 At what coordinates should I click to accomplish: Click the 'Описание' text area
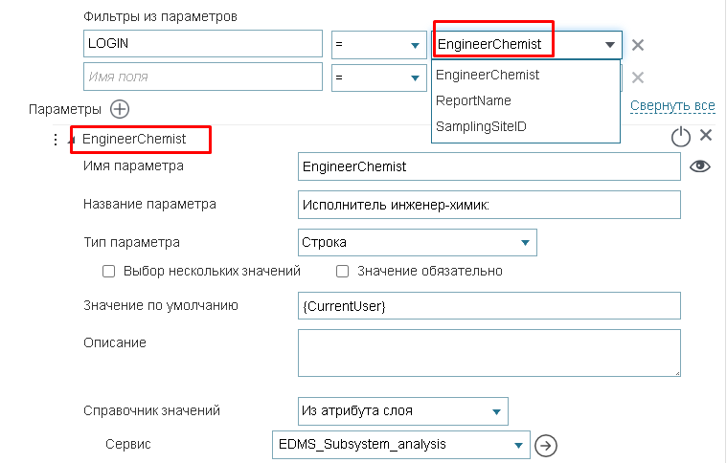488,353
